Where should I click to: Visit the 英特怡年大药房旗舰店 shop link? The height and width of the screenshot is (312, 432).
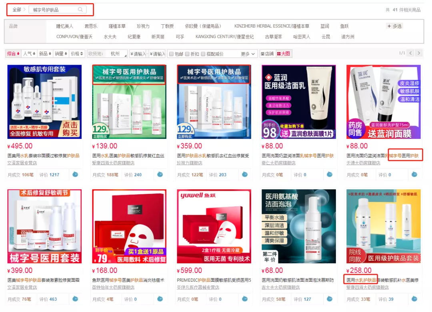(113, 287)
